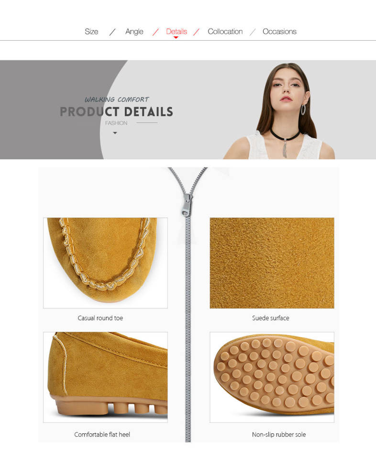Click the Suede surface caption
This screenshot has height=451, width=376.
coord(270,318)
